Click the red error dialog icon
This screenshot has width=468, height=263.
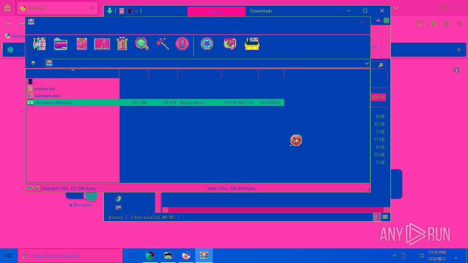point(296,140)
